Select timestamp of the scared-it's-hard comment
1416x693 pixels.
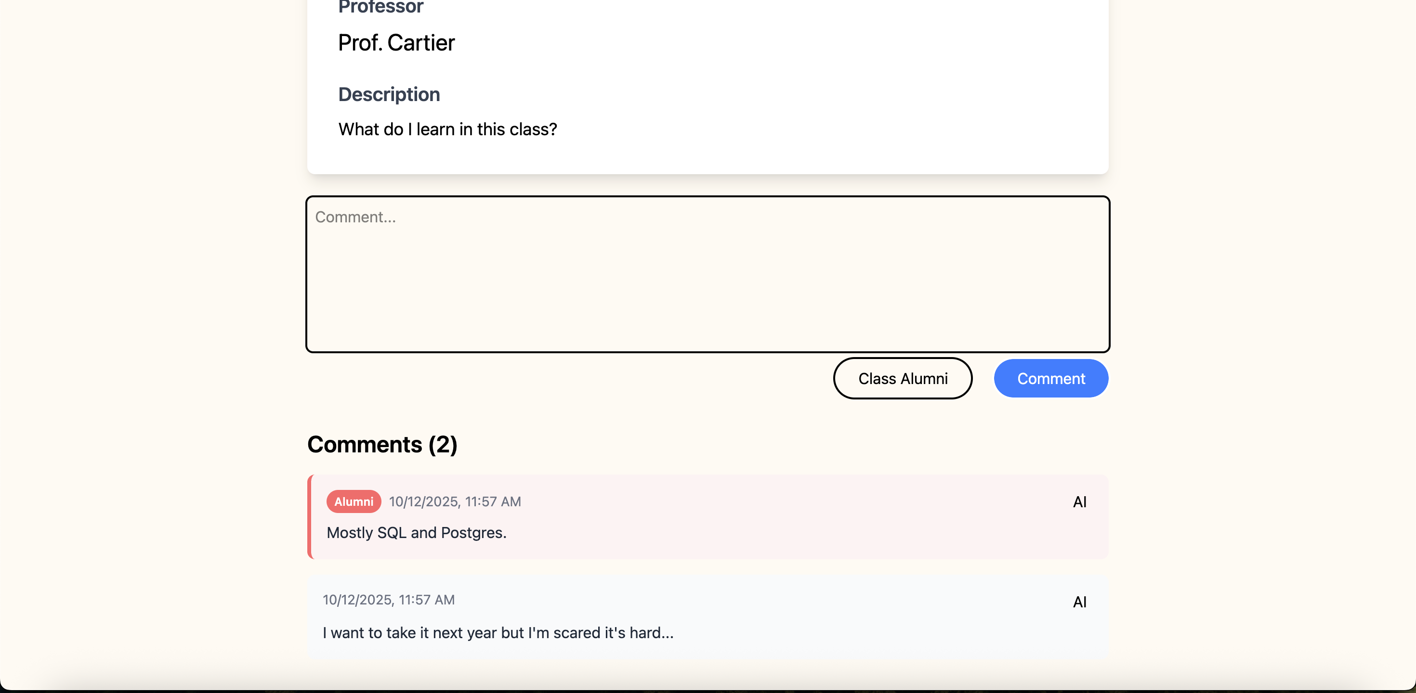pyautogui.click(x=388, y=600)
